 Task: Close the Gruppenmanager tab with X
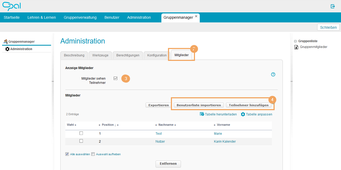click(196, 16)
